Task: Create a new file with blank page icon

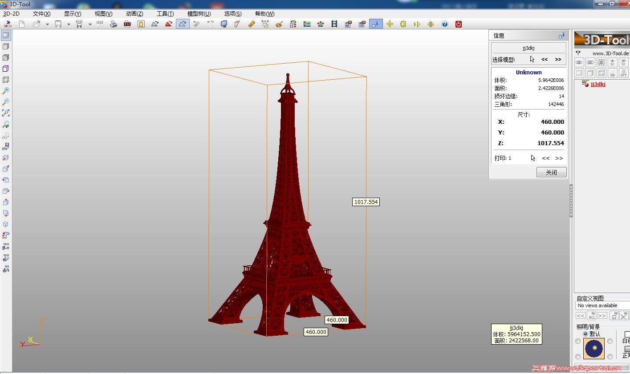Action: (22, 24)
